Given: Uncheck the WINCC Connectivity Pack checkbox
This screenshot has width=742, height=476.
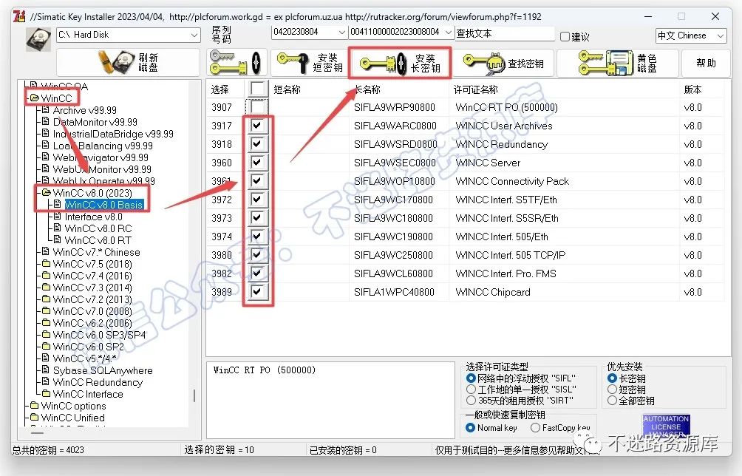Looking at the screenshot, I should point(256,181).
